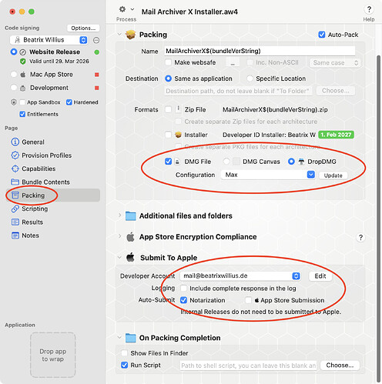Enable the Zip File format checkbox
Viewport: 382px width, 384px height.
[x=169, y=109]
